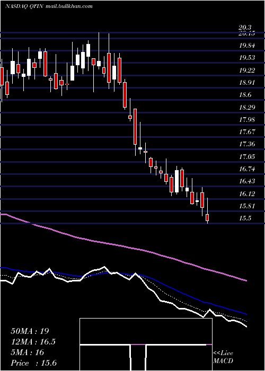Viewport: 265px width, 371px height.
Task: Select the tall red candlestick falling to 17.36
Action: [x=135, y=127]
